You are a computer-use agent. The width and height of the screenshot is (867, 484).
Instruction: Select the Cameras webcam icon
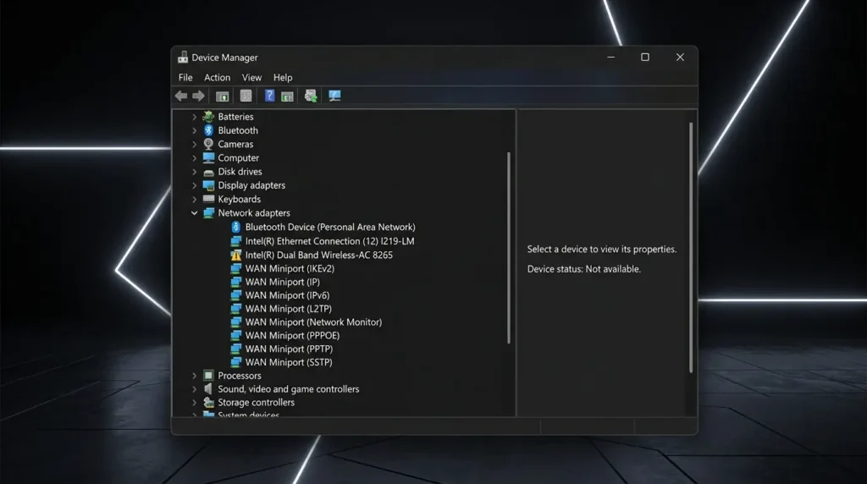[208, 144]
